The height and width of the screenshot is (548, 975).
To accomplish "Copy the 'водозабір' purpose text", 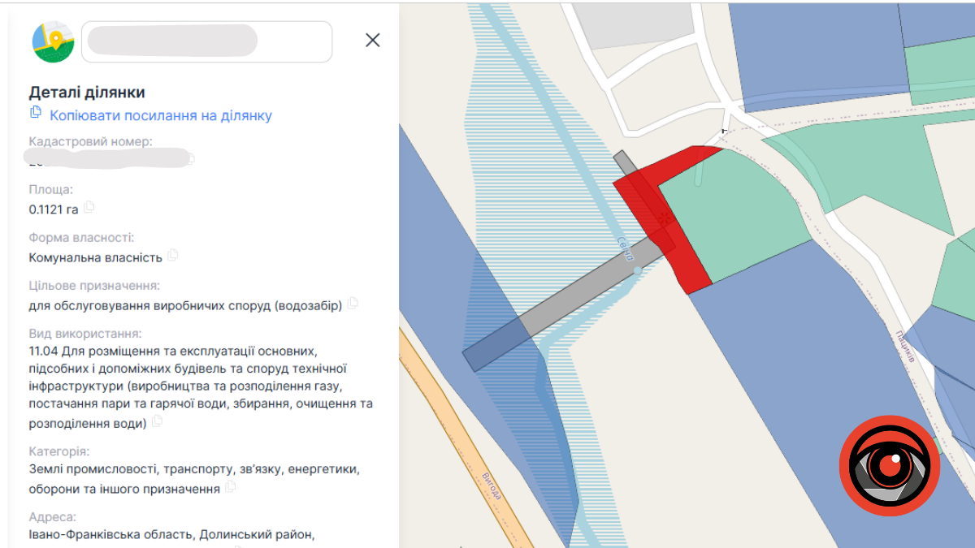I will click(353, 304).
